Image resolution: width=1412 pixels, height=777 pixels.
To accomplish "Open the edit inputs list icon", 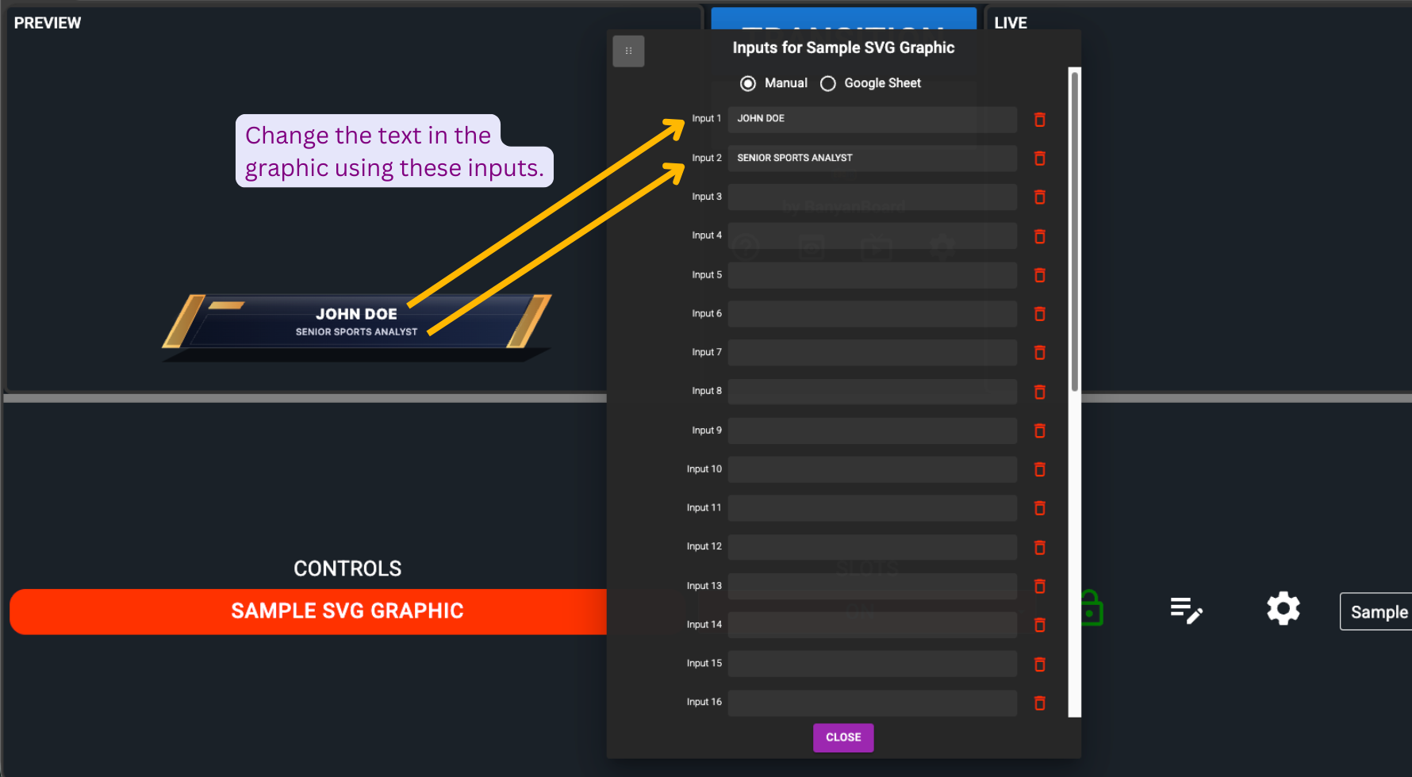I will [1186, 610].
